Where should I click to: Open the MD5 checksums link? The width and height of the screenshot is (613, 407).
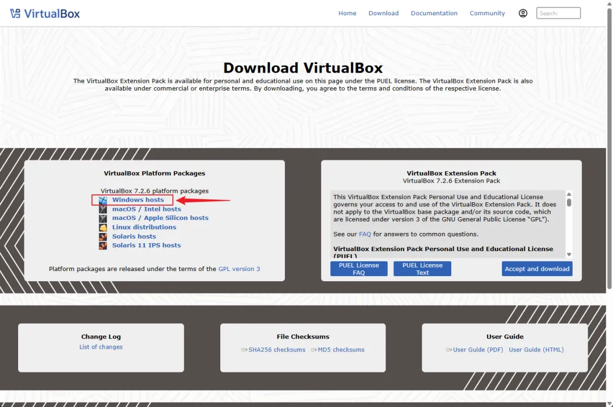click(x=341, y=350)
